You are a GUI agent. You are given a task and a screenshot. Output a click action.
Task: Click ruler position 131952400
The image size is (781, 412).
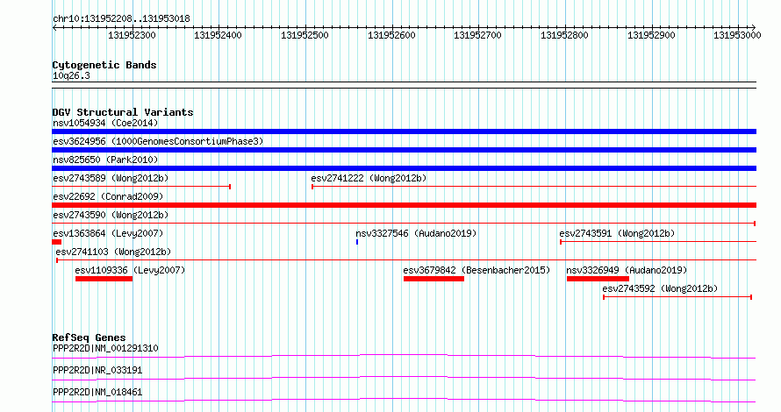(x=219, y=35)
